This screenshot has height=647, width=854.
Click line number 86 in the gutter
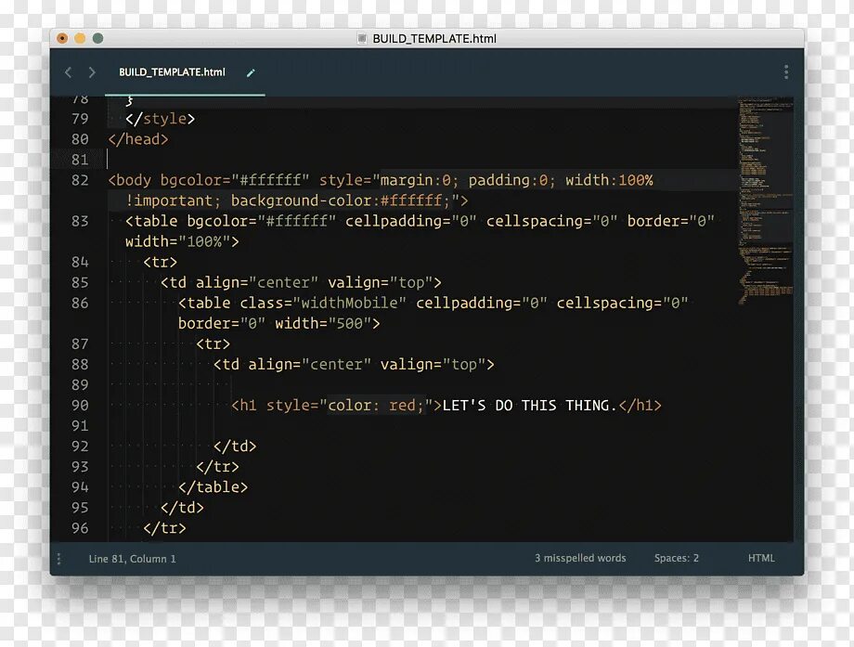[80, 303]
